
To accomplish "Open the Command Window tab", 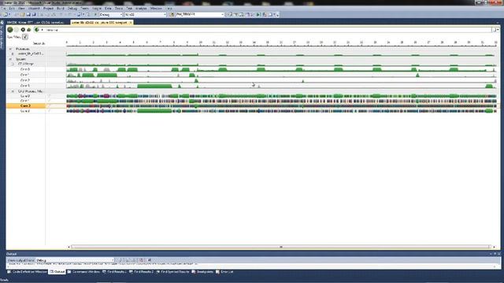I will 83,272.
